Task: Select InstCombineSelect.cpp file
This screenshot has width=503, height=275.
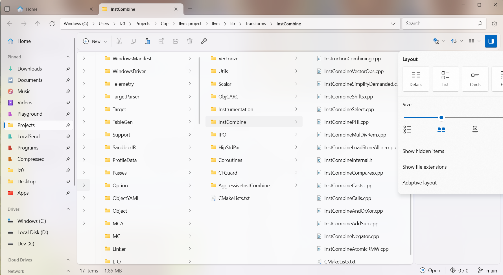Action: 349,109
